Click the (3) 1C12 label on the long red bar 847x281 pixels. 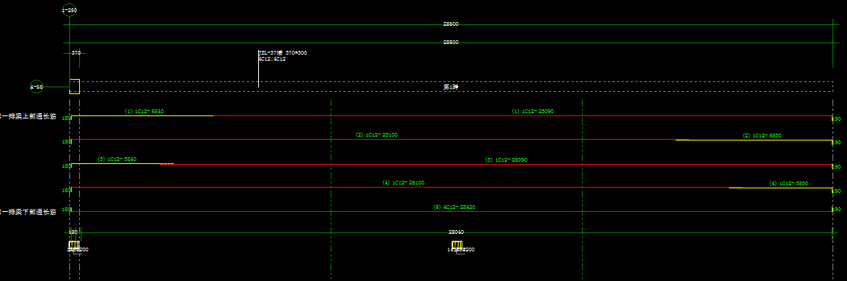tap(507, 160)
